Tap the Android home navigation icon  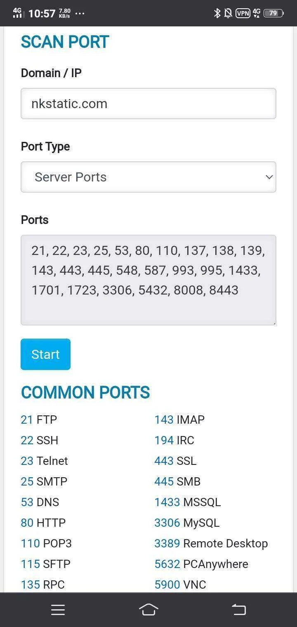click(x=148, y=609)
